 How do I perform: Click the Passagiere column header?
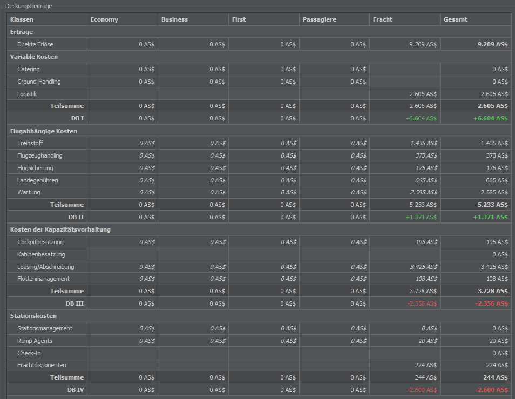(x=334, y=19)
